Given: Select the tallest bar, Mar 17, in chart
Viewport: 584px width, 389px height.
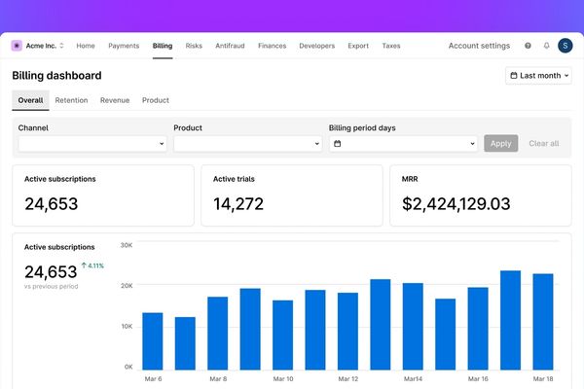Looking at the screenshot, I should point(510,320).
